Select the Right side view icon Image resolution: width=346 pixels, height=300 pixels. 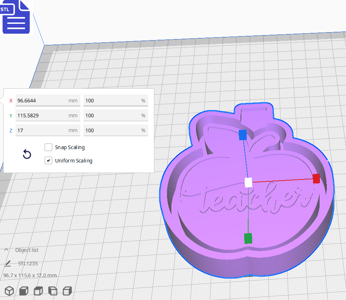pos(67,291)
